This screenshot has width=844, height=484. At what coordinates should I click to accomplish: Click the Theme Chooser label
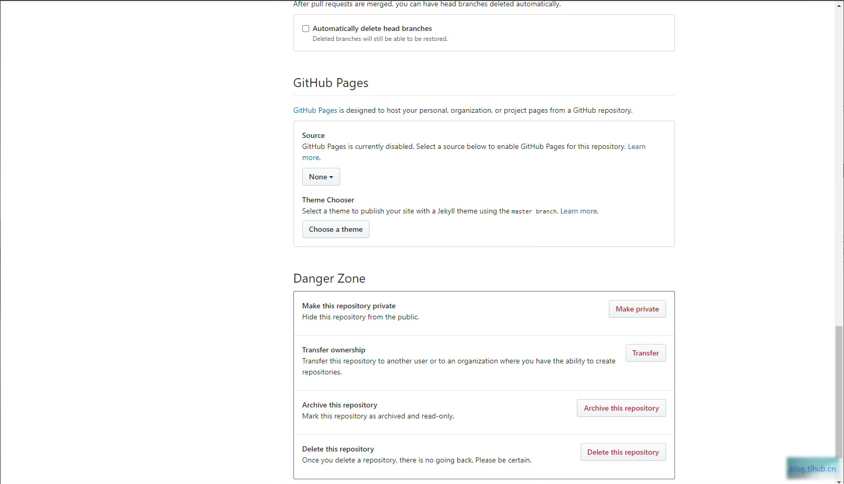[328, 200]
